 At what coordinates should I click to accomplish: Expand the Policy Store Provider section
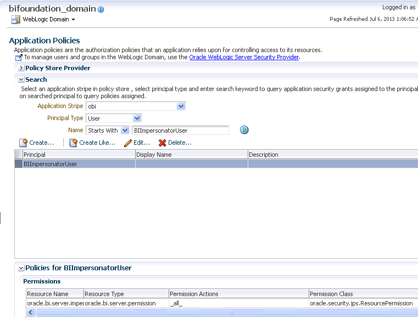21,68
